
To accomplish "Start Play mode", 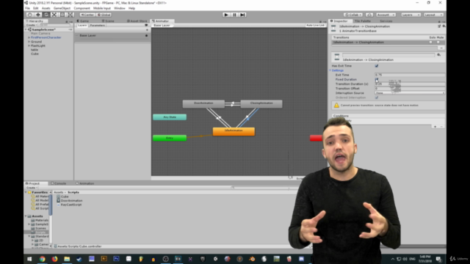I will point(226,15).
